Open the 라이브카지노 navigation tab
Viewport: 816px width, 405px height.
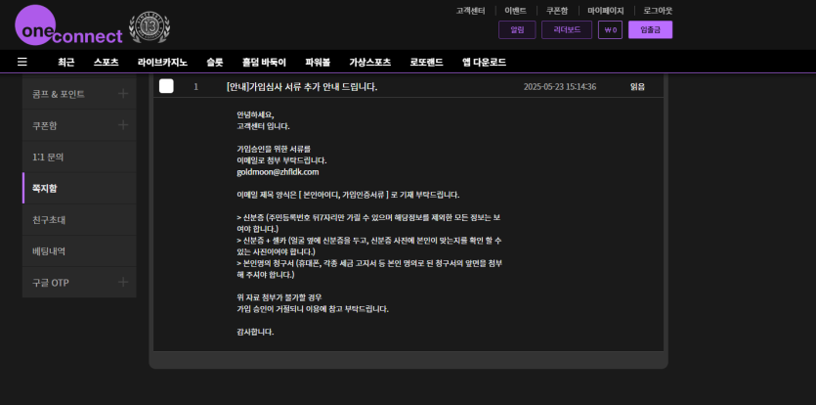162,62
